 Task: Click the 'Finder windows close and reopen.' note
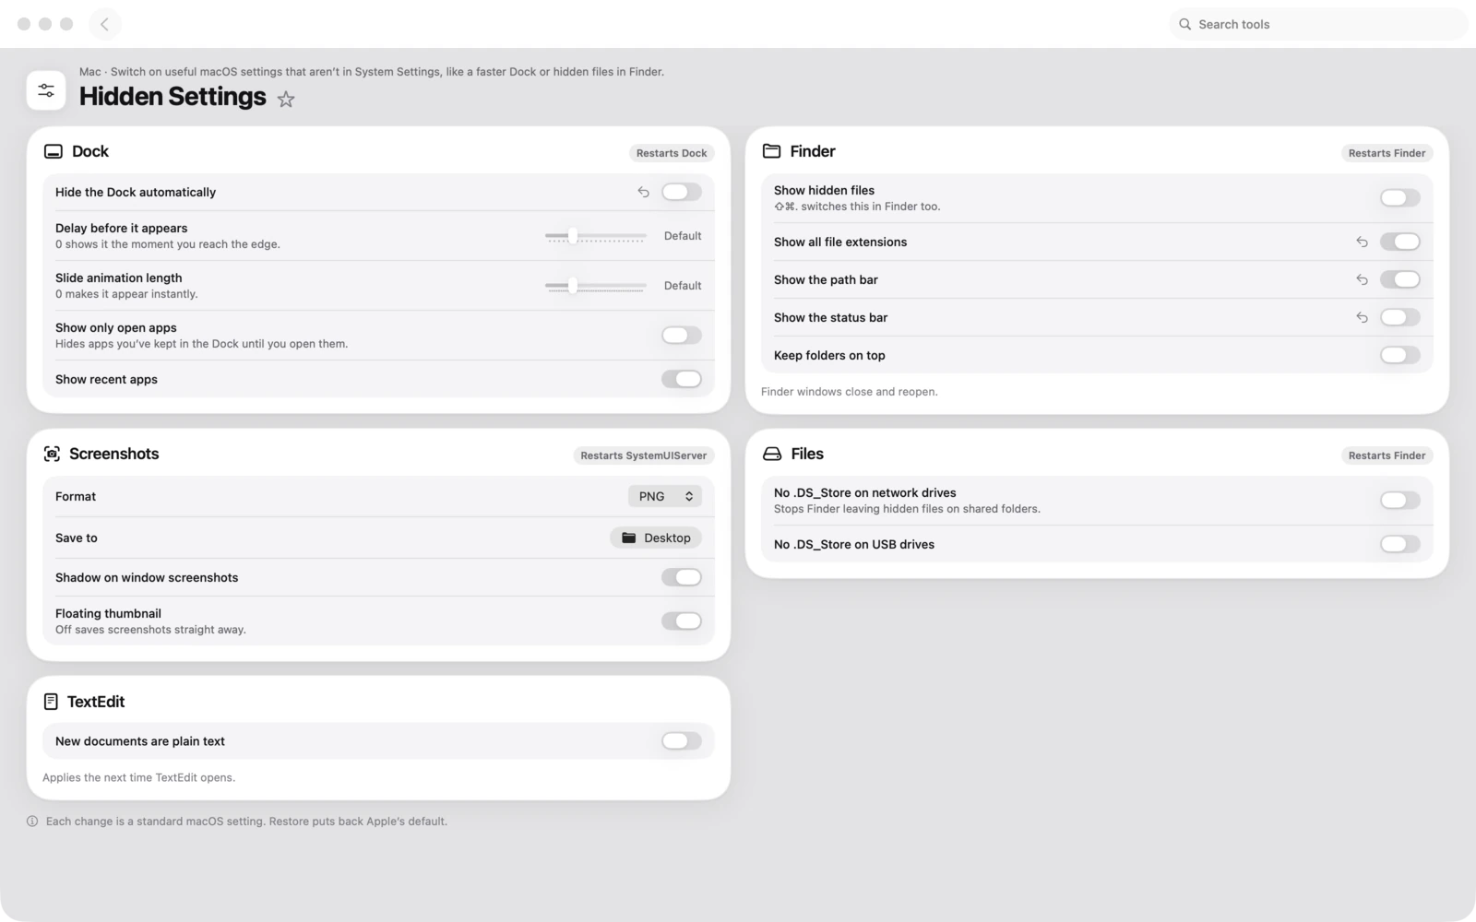point(850,392)
